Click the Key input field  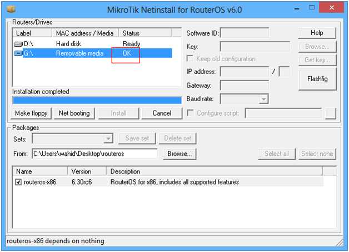coord(255,47)
